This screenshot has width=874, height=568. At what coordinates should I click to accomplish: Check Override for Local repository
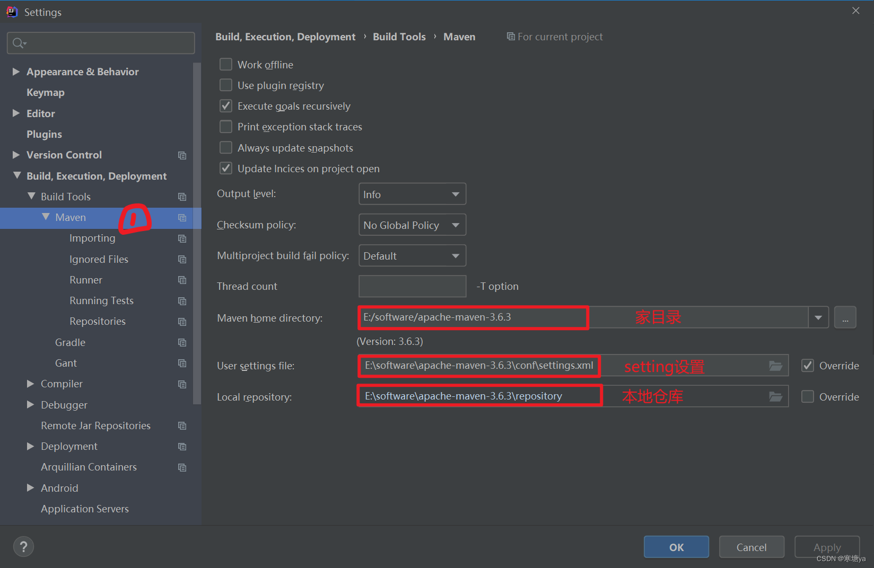(808, 397)
